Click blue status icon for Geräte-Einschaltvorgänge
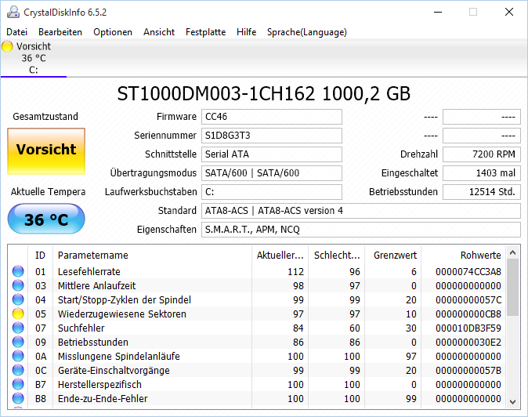Viewport: 528px width, 417px height. pos(18,371)
